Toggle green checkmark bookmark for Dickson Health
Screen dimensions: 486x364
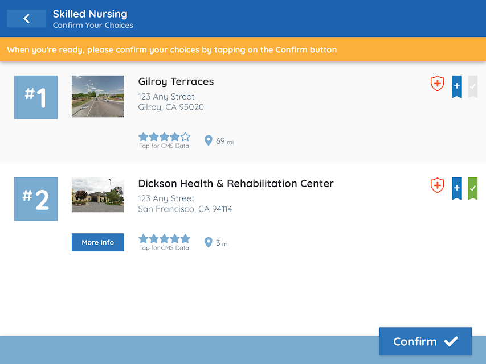473,188
